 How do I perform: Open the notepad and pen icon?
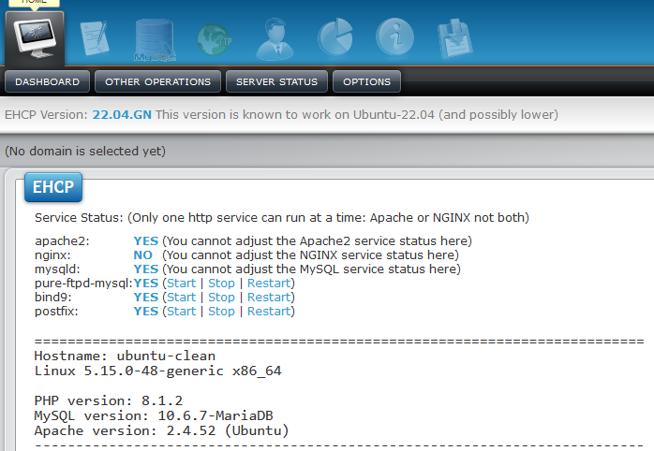click(x=95, y=37)
